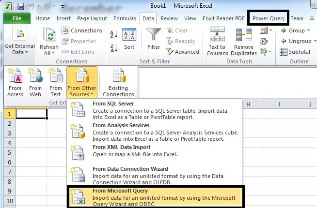Click the Excel application icon in title bar

(x=8, y=6)
